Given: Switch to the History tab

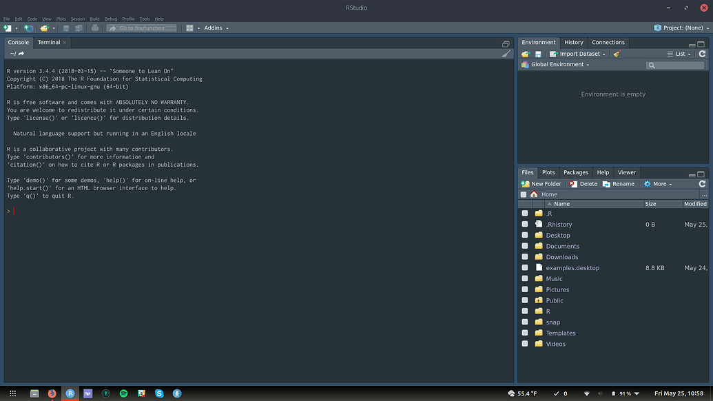Looking at the screenshot, I should [573, 42].
